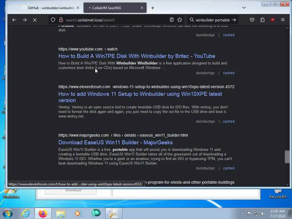292x219 pixels.
Task: Click the address bar URL field
Action: pos(116,20)
